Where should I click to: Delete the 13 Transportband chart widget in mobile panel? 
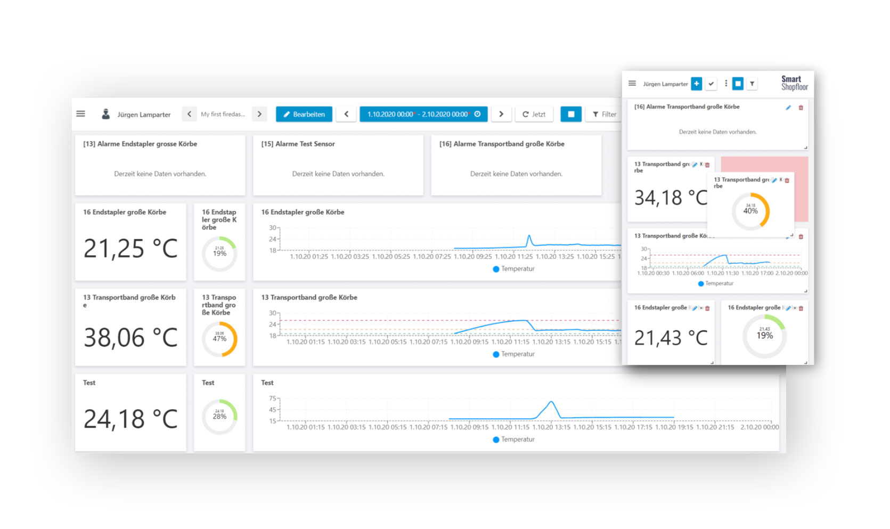click(801, 237)
